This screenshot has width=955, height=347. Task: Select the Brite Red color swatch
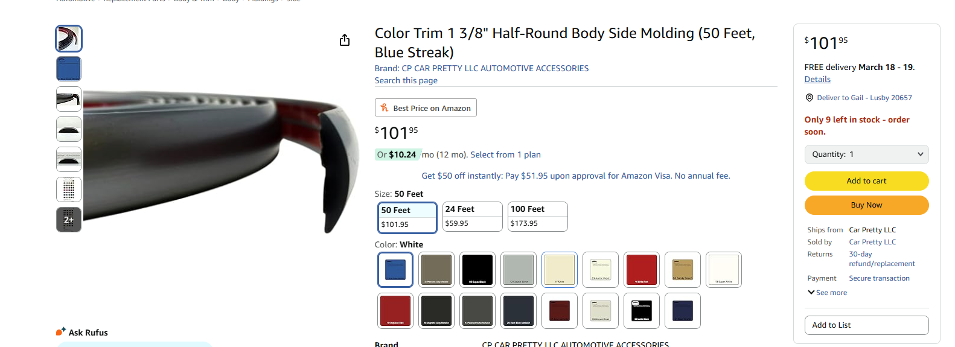coord(642,269)
